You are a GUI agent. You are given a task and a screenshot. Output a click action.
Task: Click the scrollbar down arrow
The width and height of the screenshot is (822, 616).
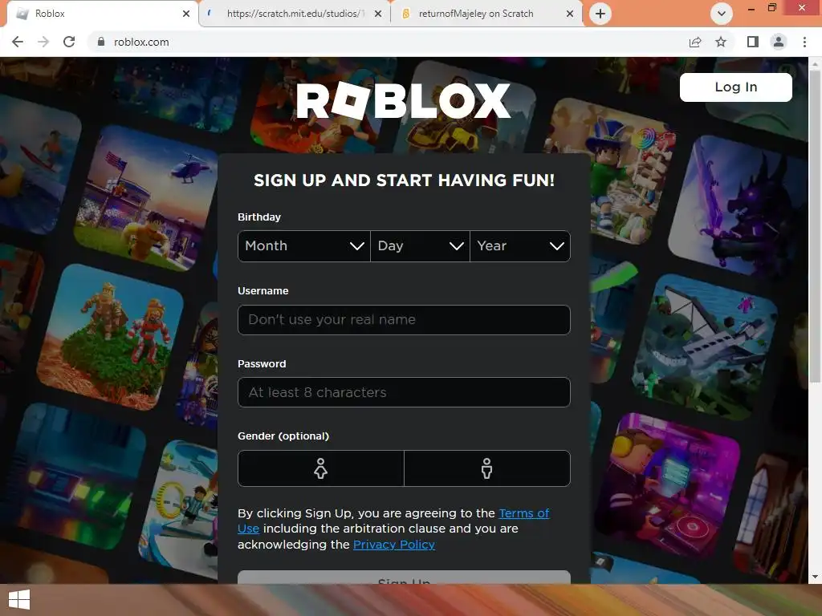click(815, 577)
